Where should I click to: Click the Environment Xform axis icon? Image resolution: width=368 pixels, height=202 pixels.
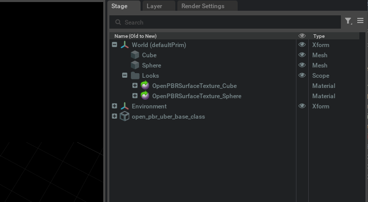(125, 106)
